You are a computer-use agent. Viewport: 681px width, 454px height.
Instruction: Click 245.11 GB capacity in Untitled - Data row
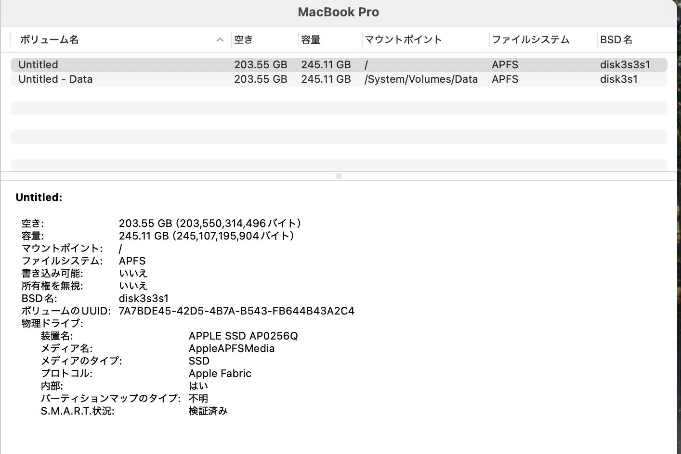point(326,79)
